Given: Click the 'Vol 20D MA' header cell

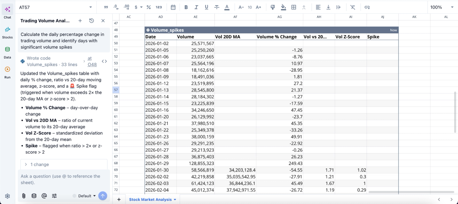Looking at the screenshot, I should click(x=235, y=37).
